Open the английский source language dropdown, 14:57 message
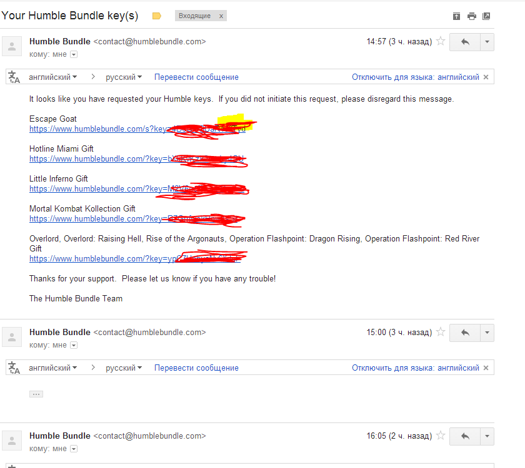525x468 pixels. point(53,77)
